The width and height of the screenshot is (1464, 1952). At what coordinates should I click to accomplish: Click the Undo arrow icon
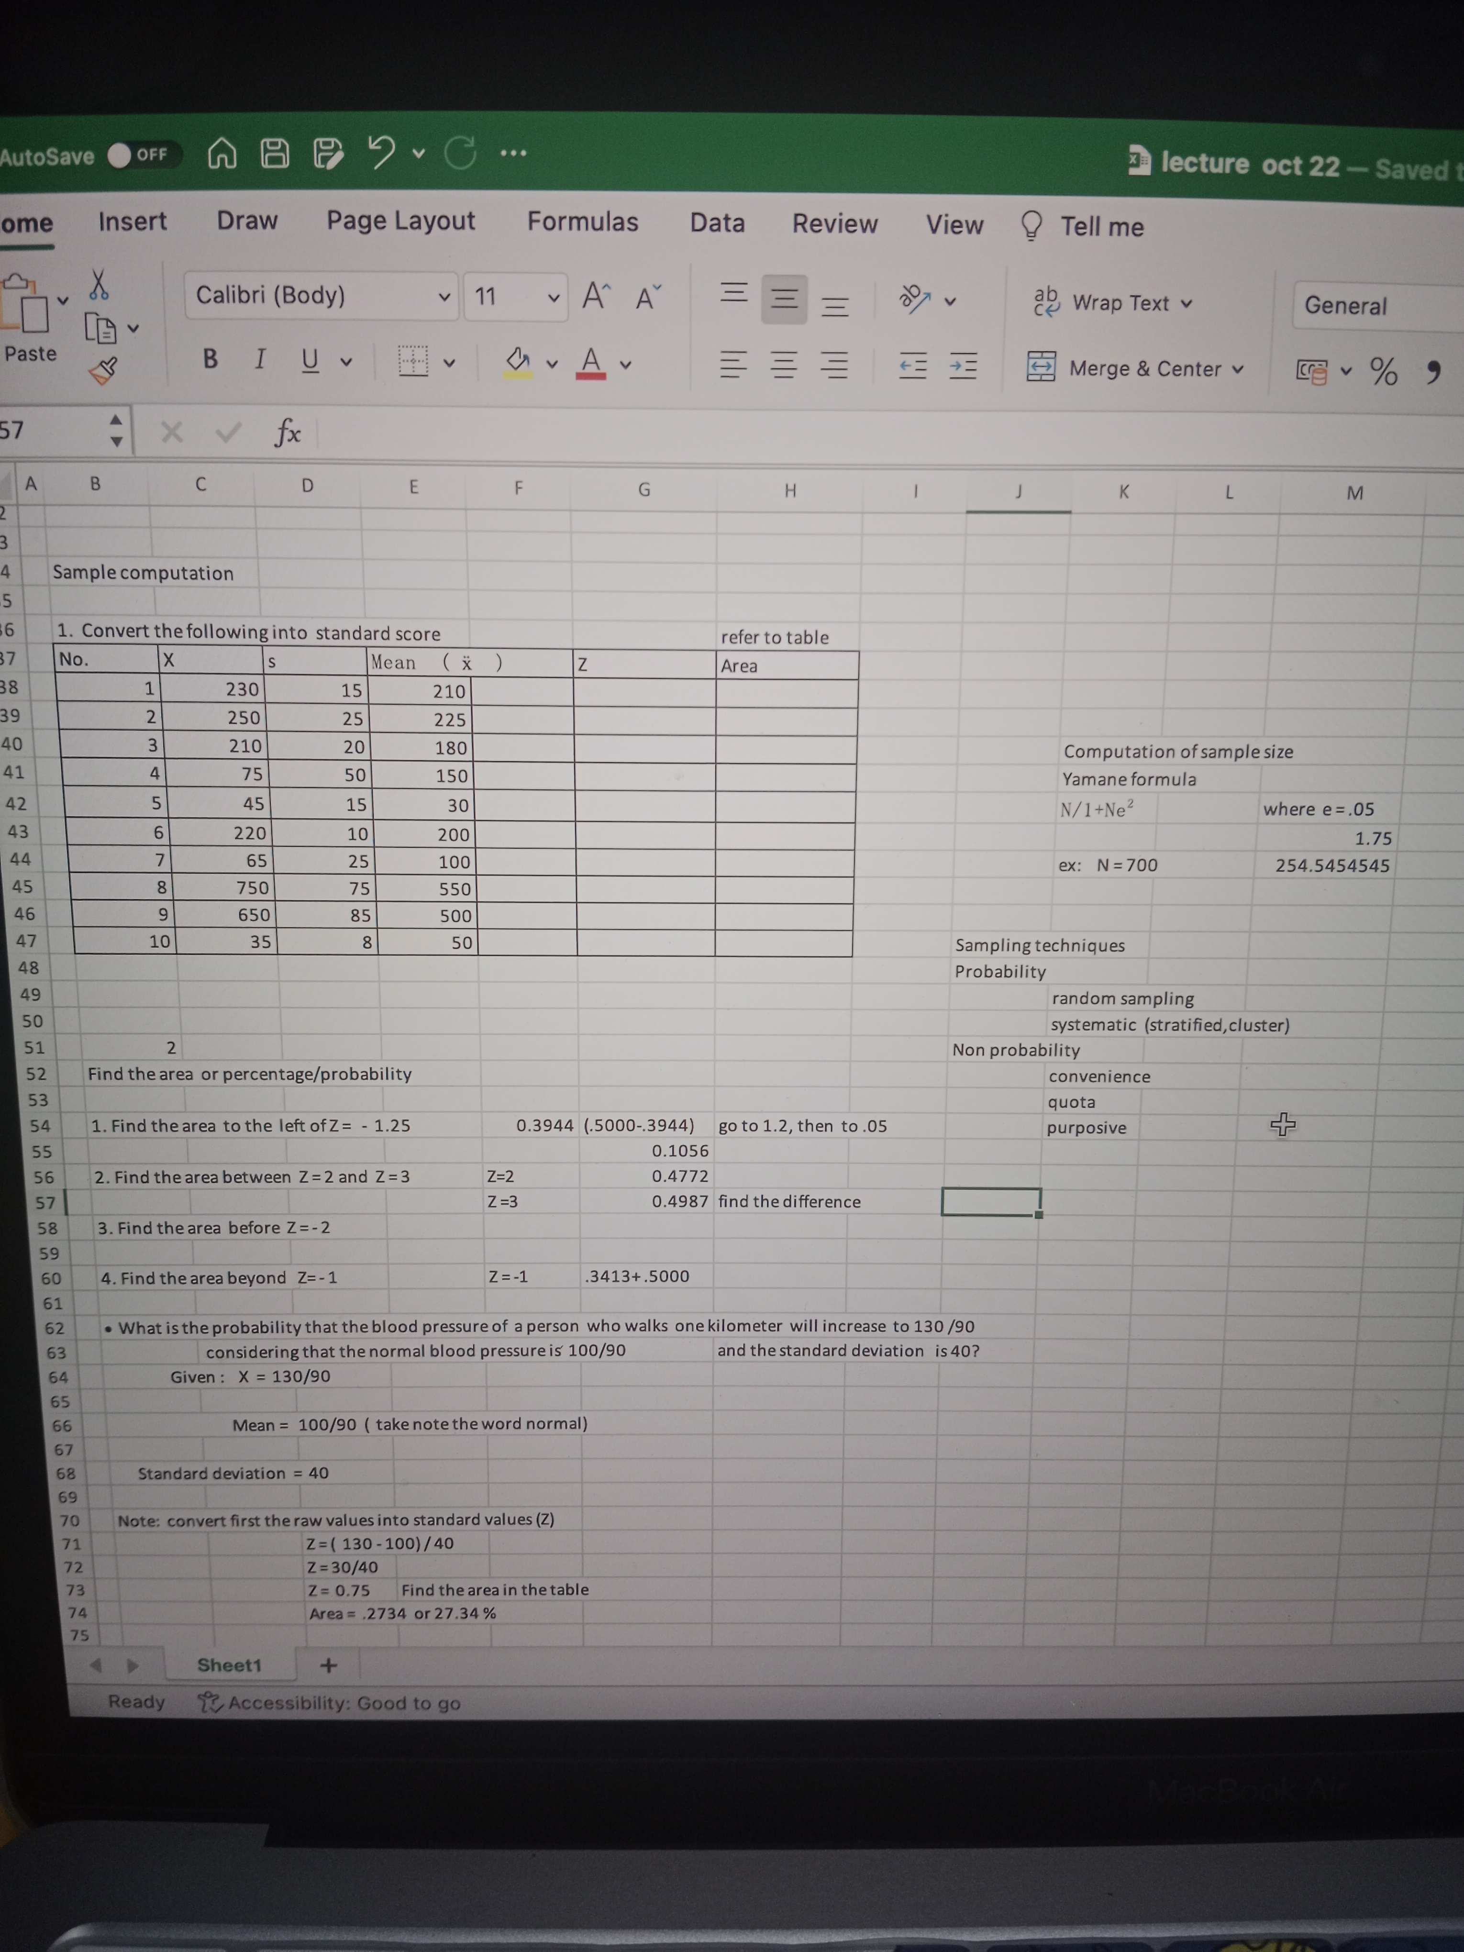(381, 153)
